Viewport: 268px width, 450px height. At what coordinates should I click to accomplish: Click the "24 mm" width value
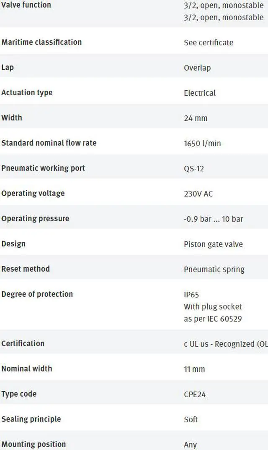click(196, 118)
